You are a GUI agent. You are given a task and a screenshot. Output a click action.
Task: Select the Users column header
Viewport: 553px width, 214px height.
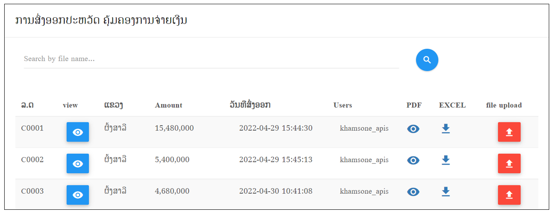[343, 105]
